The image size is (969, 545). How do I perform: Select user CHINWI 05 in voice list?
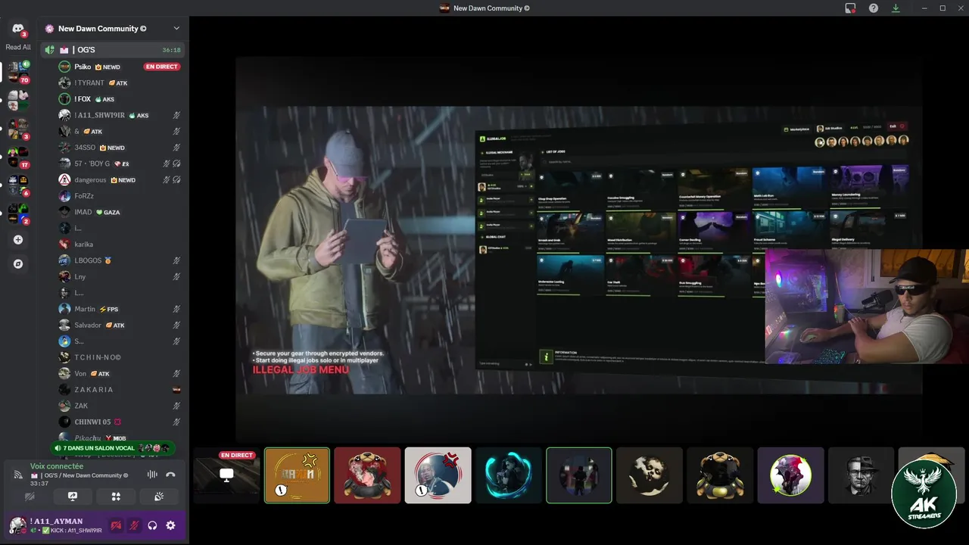click(x=92, y=422)
